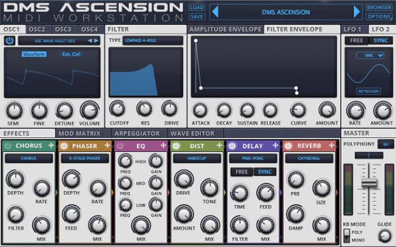Open the Polyphony value selector
396x247 pixels.
click(x=386, y=144)
